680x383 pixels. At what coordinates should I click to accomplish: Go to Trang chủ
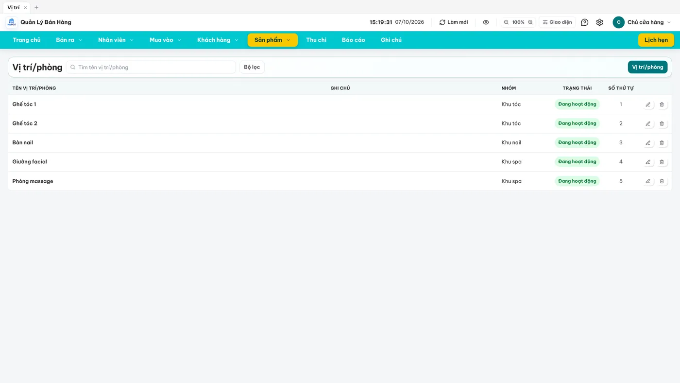[x=27, y=40]
